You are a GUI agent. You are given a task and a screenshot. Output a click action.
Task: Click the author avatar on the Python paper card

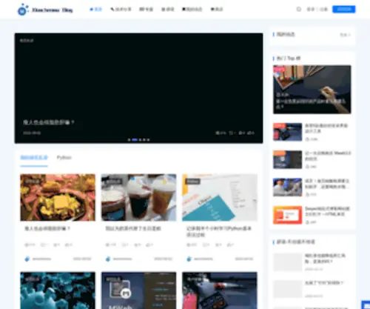click(x=189, y=259)
